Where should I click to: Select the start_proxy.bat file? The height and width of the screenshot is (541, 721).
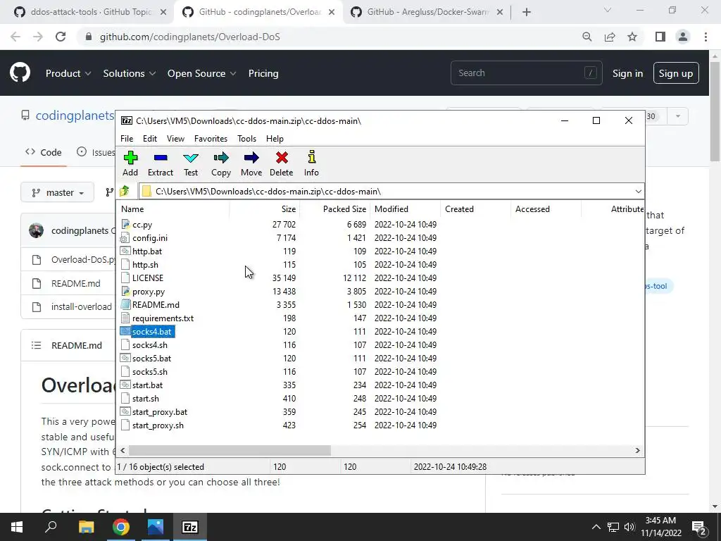160,411
